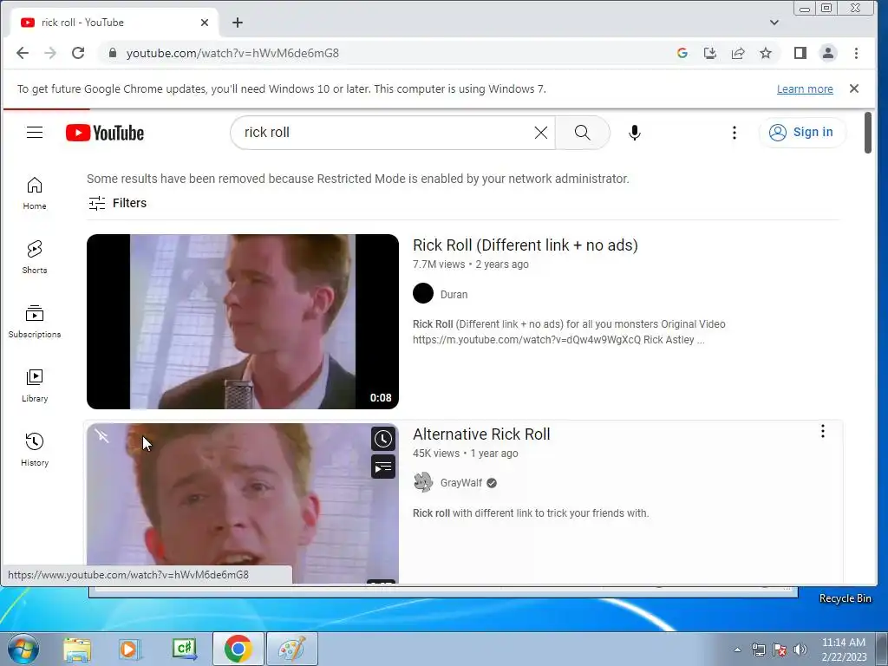Click the GrayWalf channel avatar
Screen dimensions: 888x666
[423, 482]
